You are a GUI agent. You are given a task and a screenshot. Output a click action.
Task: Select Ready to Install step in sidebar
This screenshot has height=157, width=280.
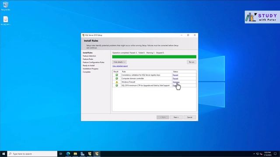(x=88, y=65)
